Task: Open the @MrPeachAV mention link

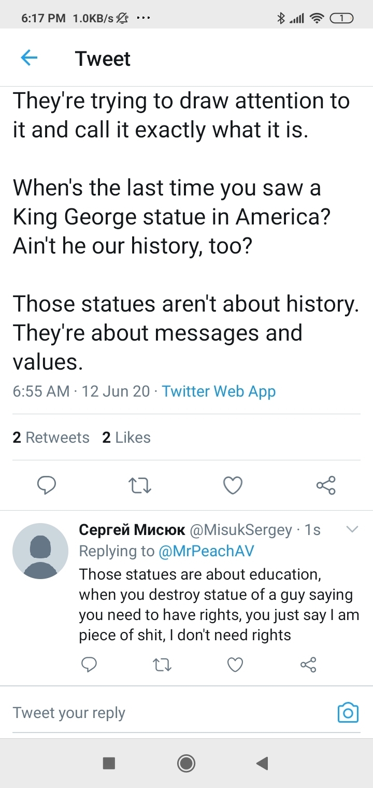Action: (205, 551)
